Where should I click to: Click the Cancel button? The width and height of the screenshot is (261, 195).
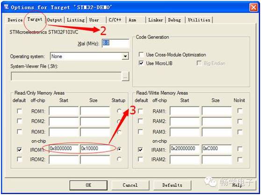(130, 185)
